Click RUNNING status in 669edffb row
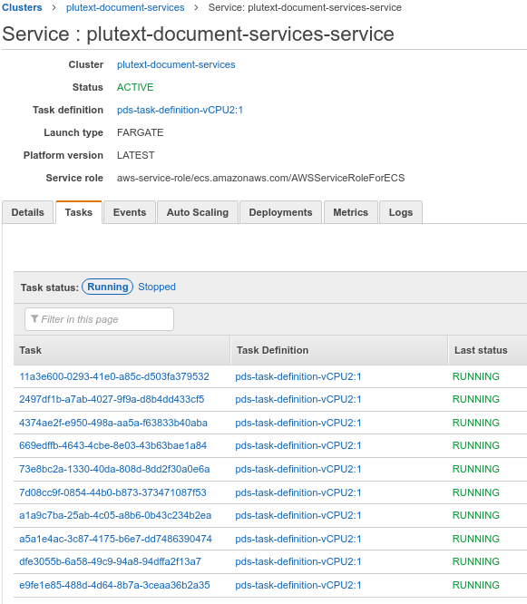 click(476, 445)
